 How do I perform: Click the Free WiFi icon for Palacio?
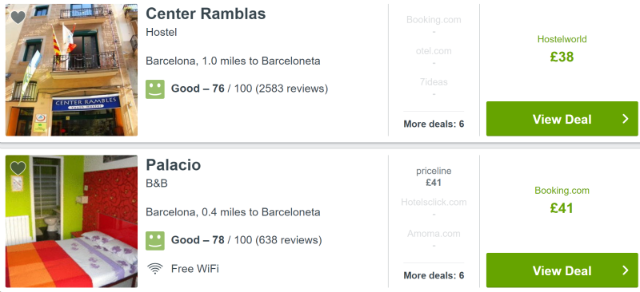[x=154, y=269]
